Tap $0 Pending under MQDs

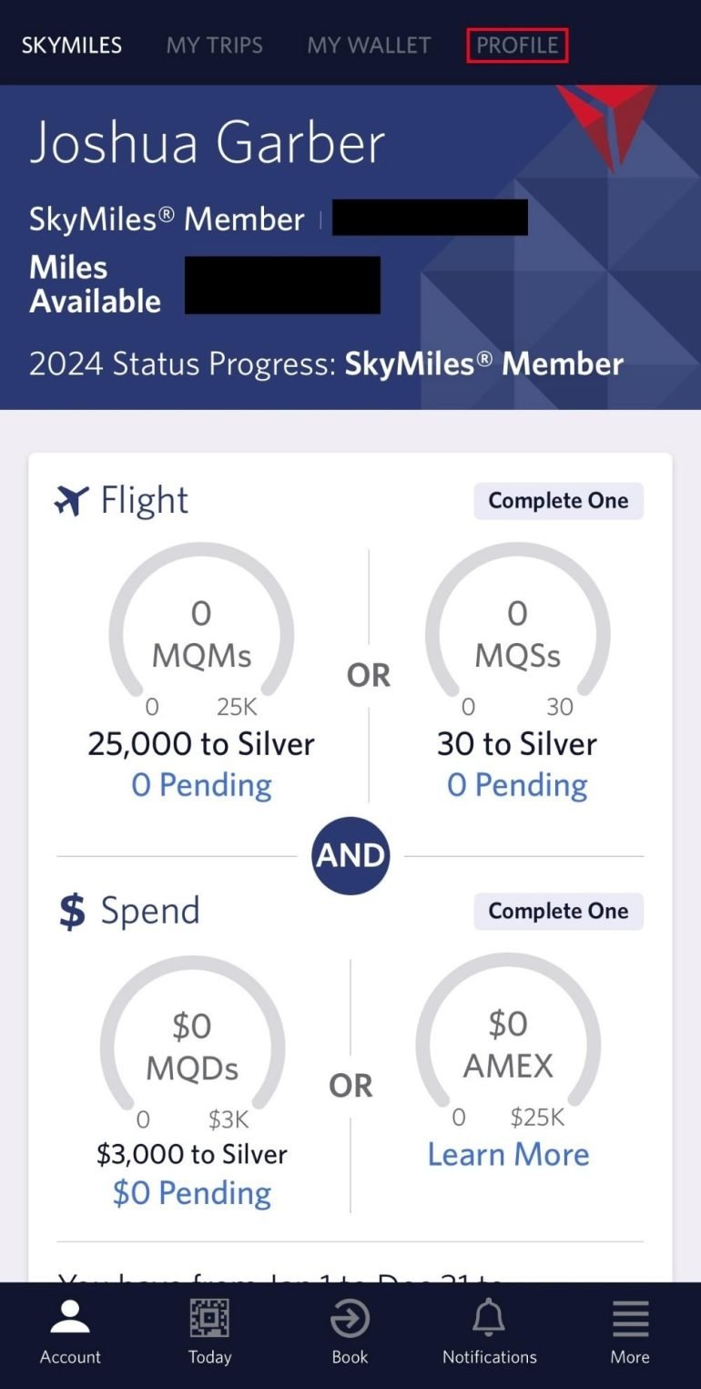tap(192, 1193)
